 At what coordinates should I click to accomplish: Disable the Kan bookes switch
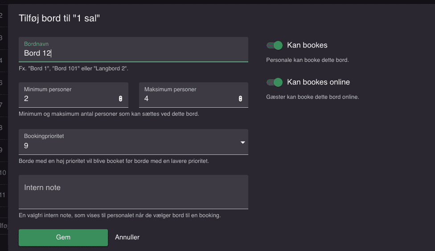[x=275, y=45]
